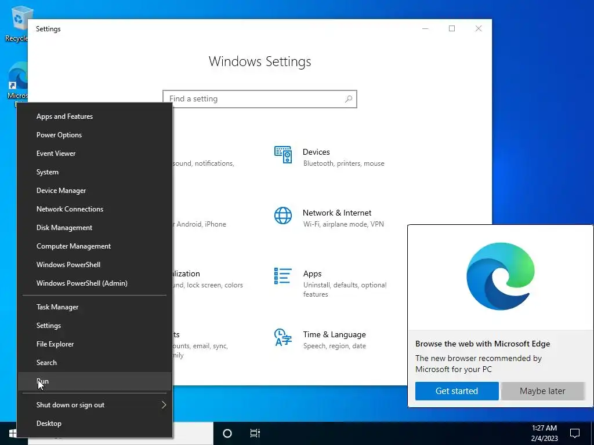594x445 pixels.
Task: Choose Settings in the context menu
Action: [95, 326]
